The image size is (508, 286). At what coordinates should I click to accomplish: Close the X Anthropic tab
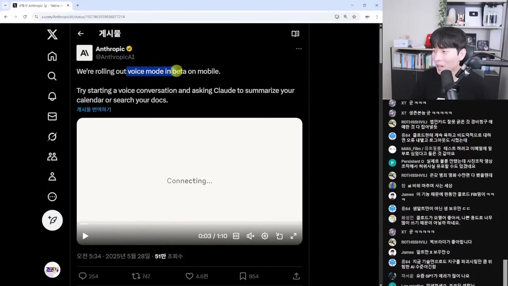[68, 5]
